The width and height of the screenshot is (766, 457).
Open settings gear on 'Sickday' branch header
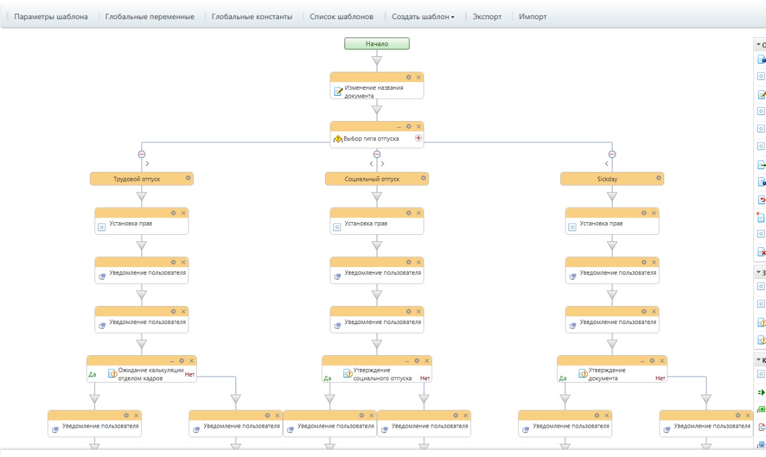pos(658,178)
